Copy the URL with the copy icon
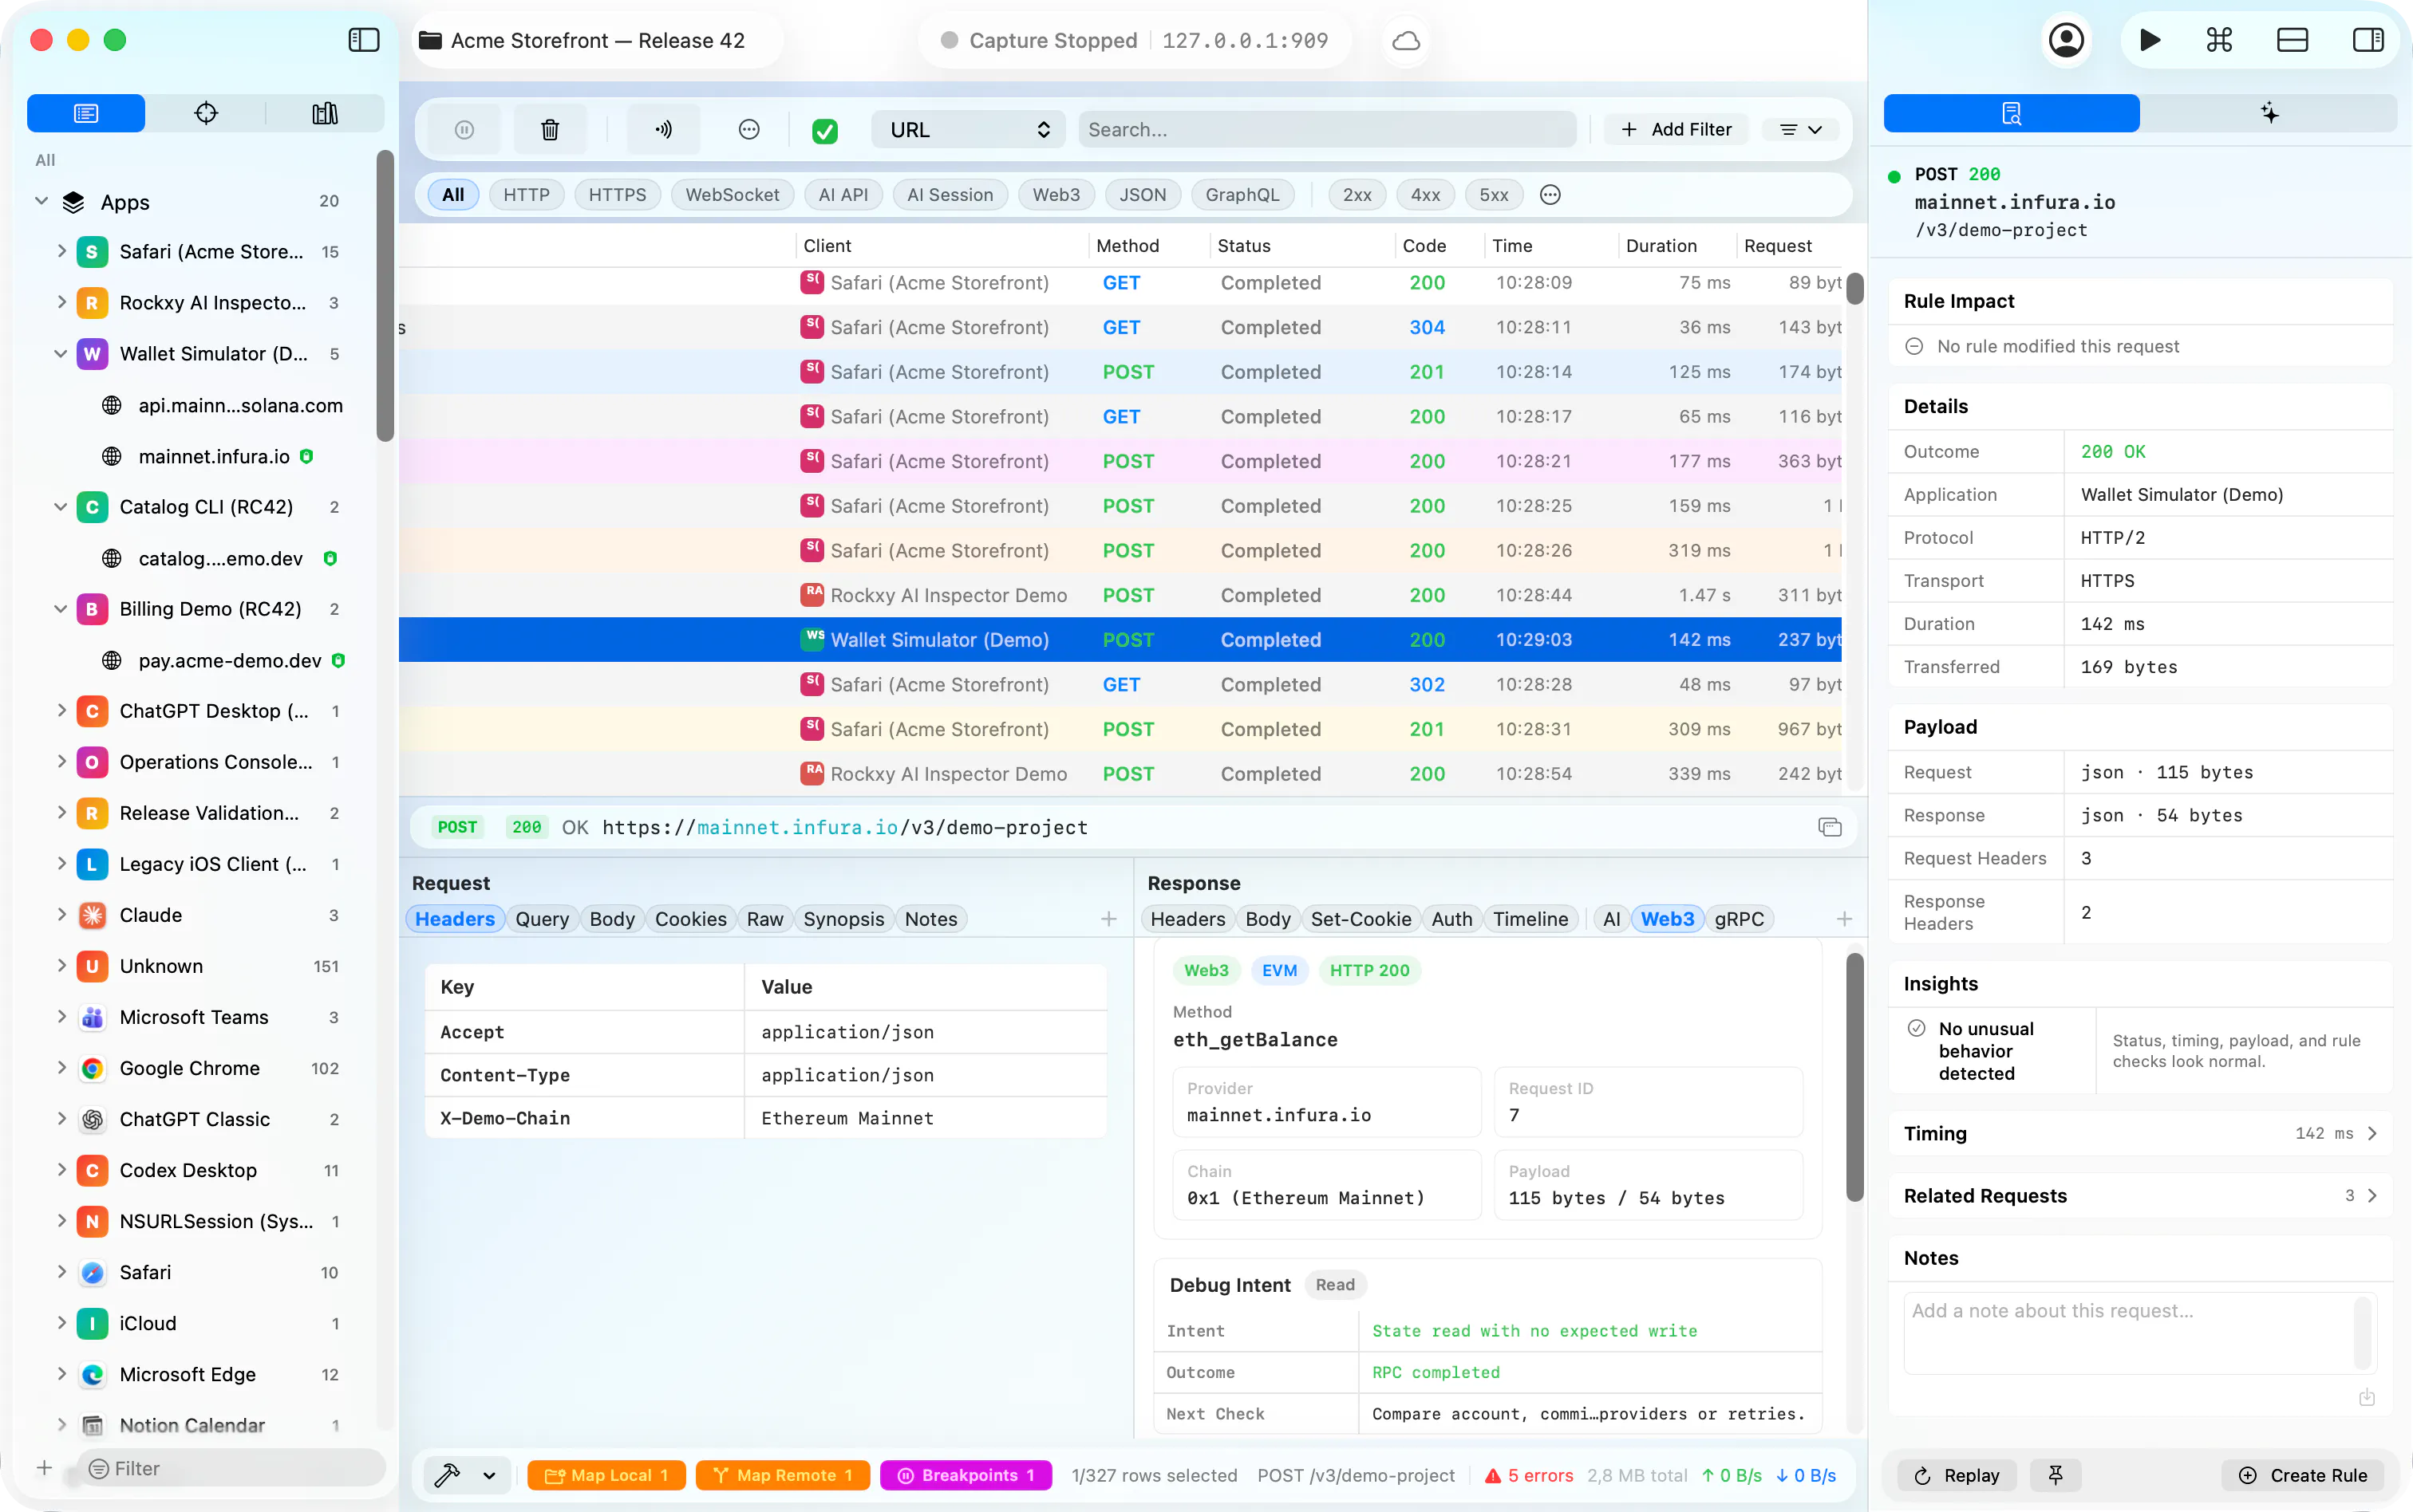The height and width of the screenshot is (1512, 2413). tap(1829, 827)
